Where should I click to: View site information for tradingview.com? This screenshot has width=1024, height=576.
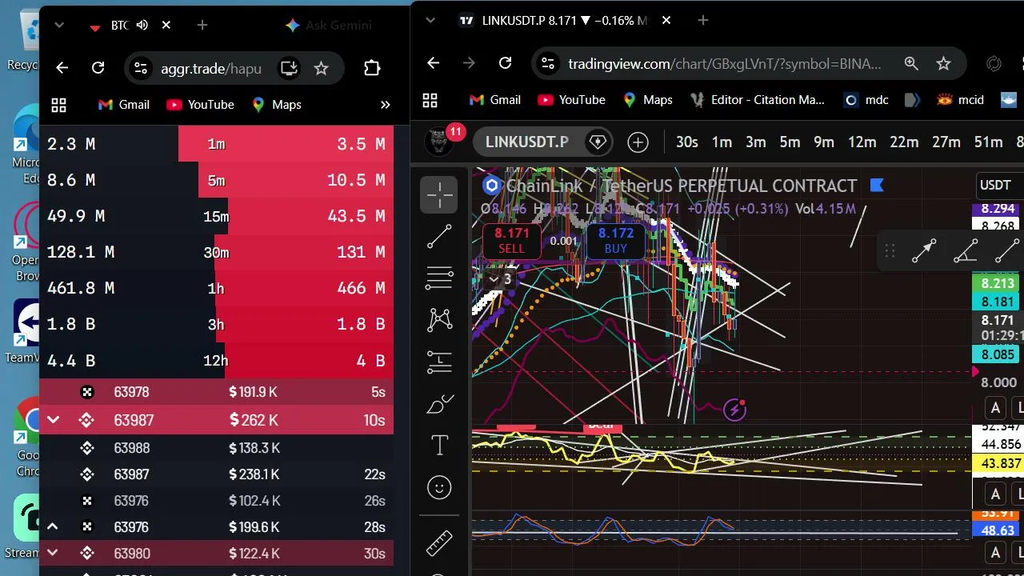tap(546, 63)
